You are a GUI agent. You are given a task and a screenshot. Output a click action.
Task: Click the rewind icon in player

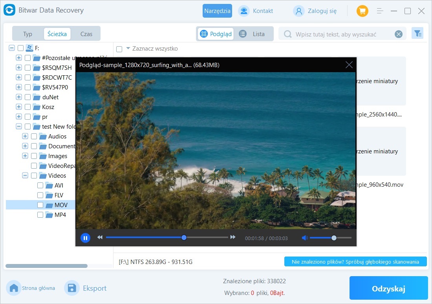pyautogui.click(x=100, y=237)
